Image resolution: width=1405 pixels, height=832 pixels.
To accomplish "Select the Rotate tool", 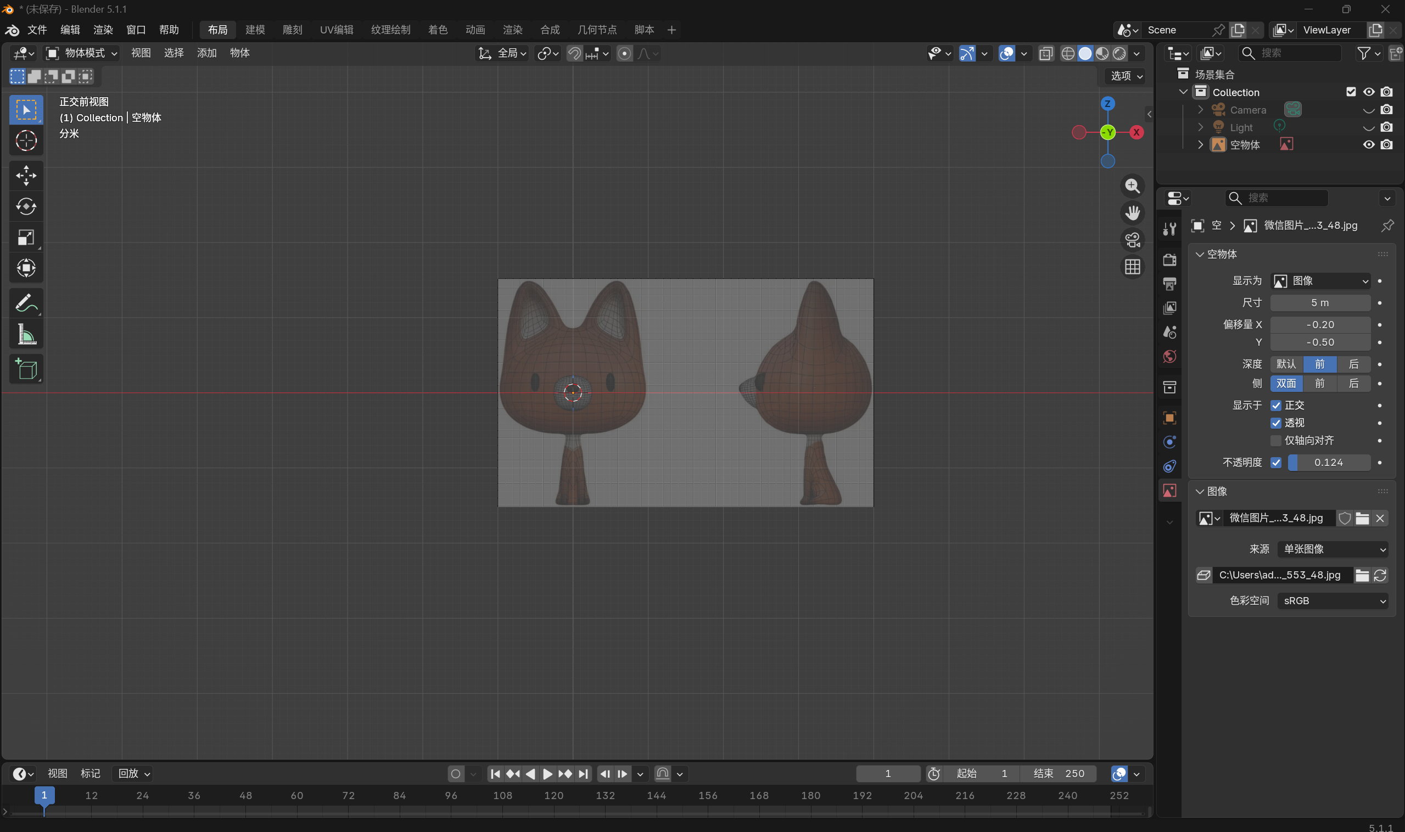I will pos(26,206).
